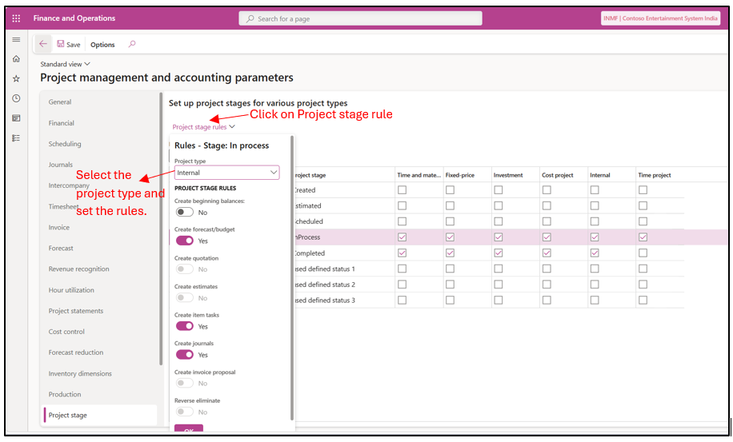The height and width of the screenshot is (442, 733).
Task: Click the INMF company selector
Action: click(x=660, y=18)
